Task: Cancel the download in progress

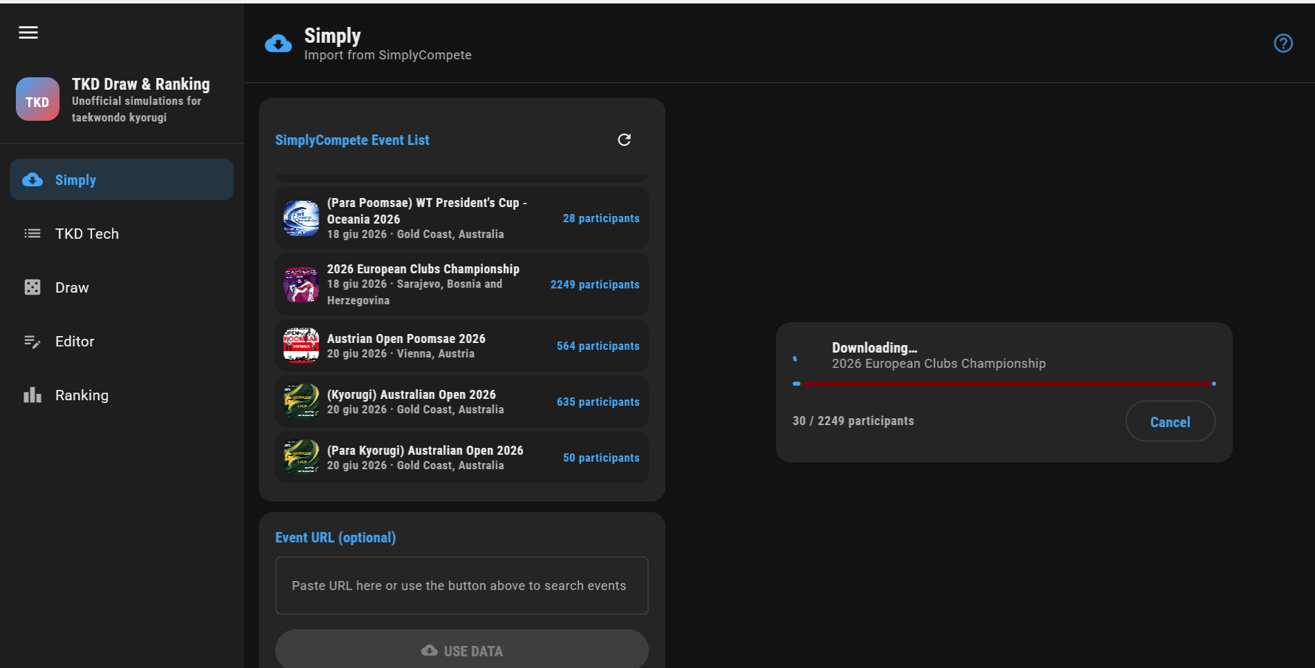Action: coord(1170,422)
